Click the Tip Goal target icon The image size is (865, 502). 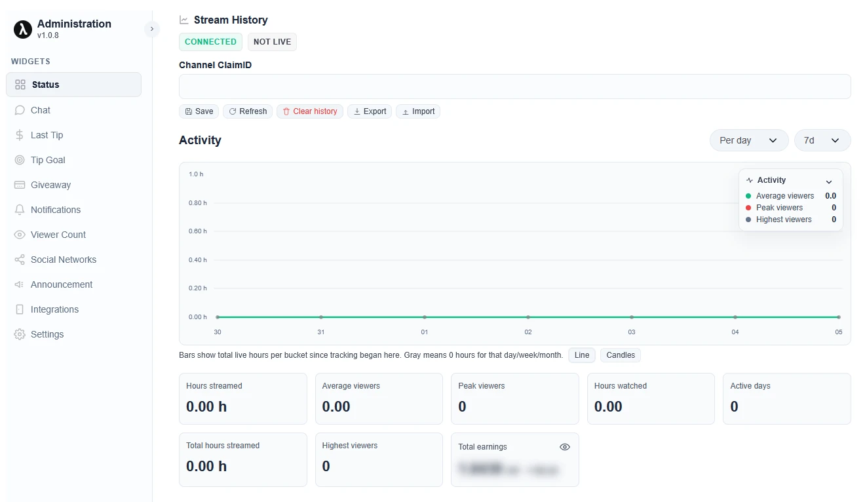(x=20, y=160)
